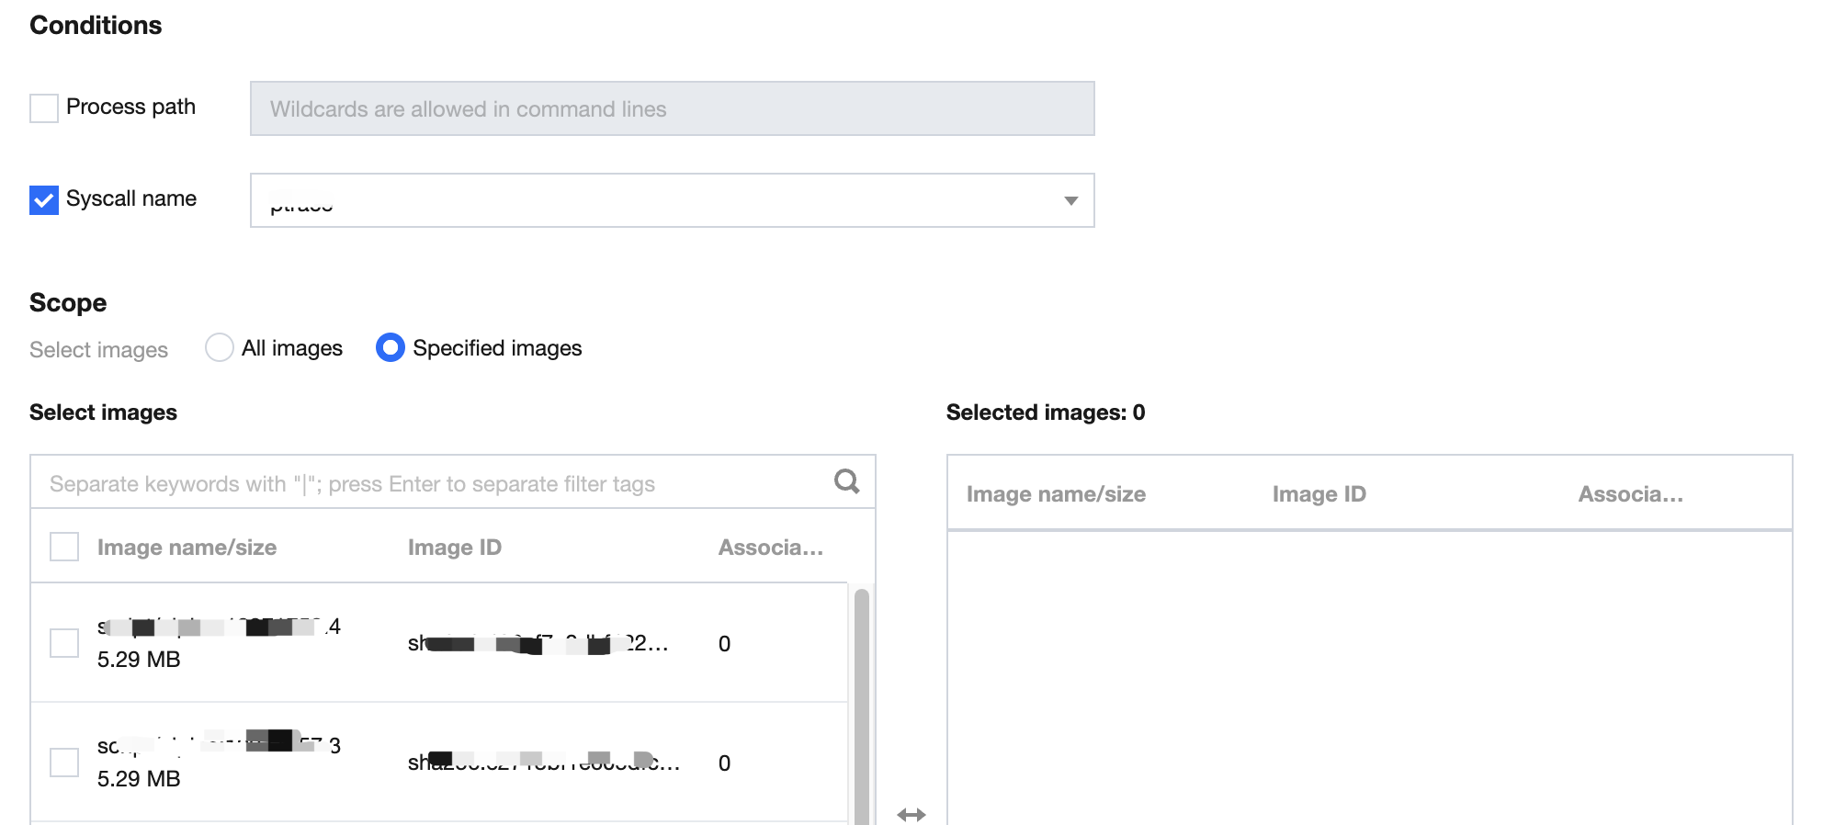The image size is (1823, 825).
Task: Check the first 5.29 MB image row
Action: [x=64, y=643]
